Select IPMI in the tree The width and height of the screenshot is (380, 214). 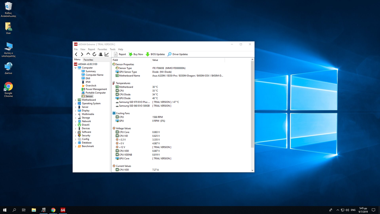88,82
